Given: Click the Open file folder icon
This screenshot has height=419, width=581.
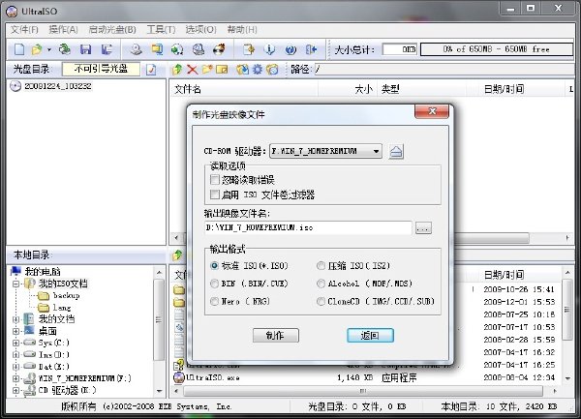Looking at the screenshot, I should (37, 49).
